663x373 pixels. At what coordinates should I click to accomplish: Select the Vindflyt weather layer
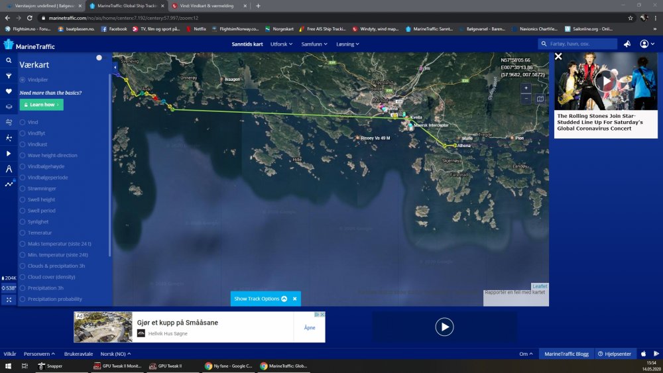point(23,133)
